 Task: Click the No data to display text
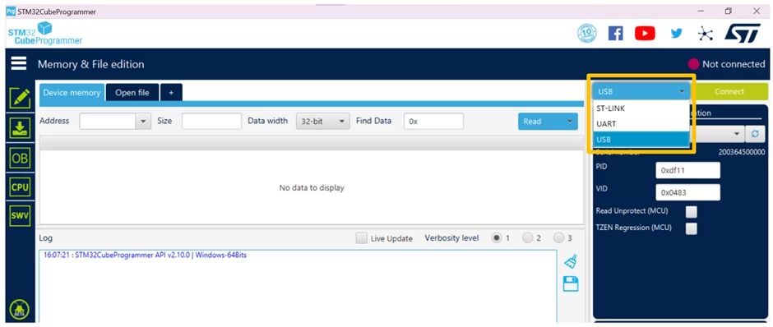(x=312, y=187)
